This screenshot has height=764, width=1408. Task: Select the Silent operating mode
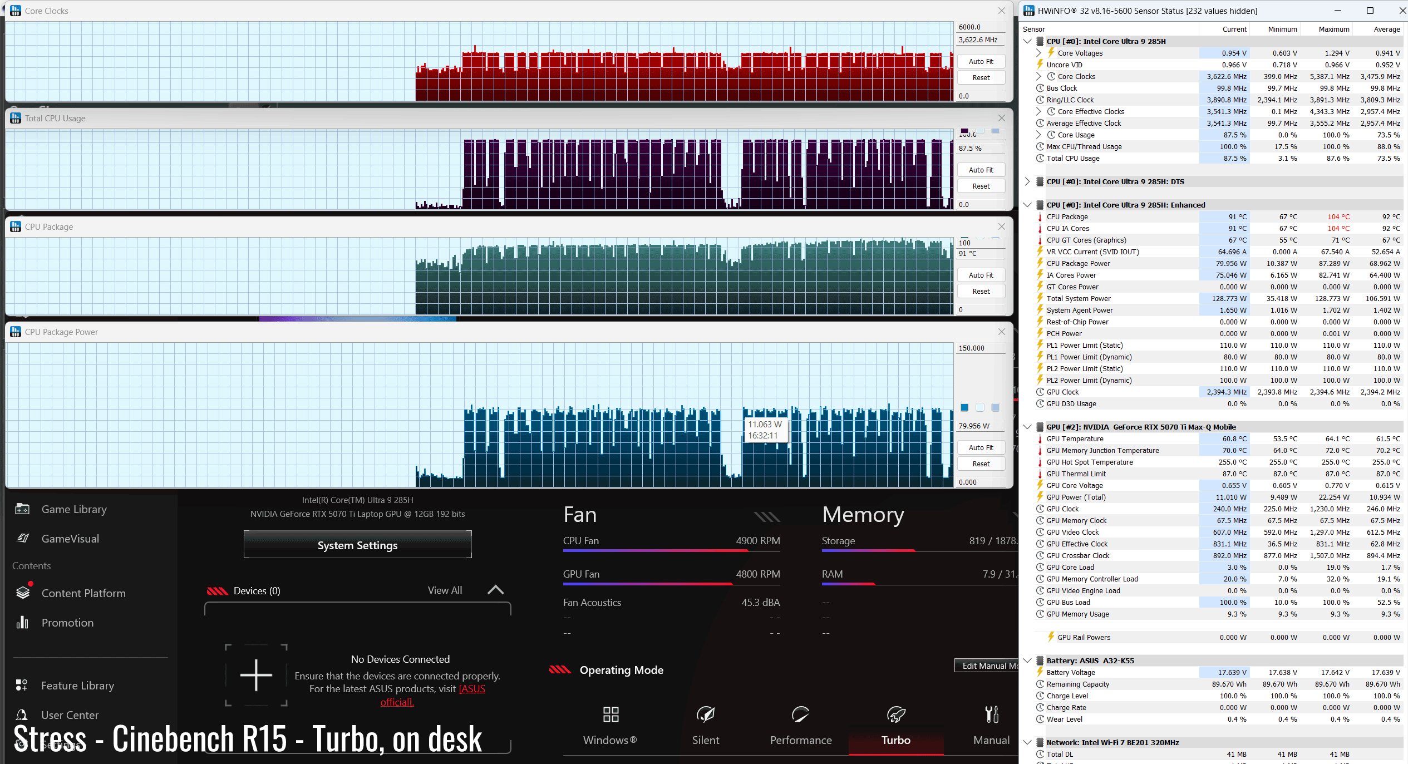[706, 726]
